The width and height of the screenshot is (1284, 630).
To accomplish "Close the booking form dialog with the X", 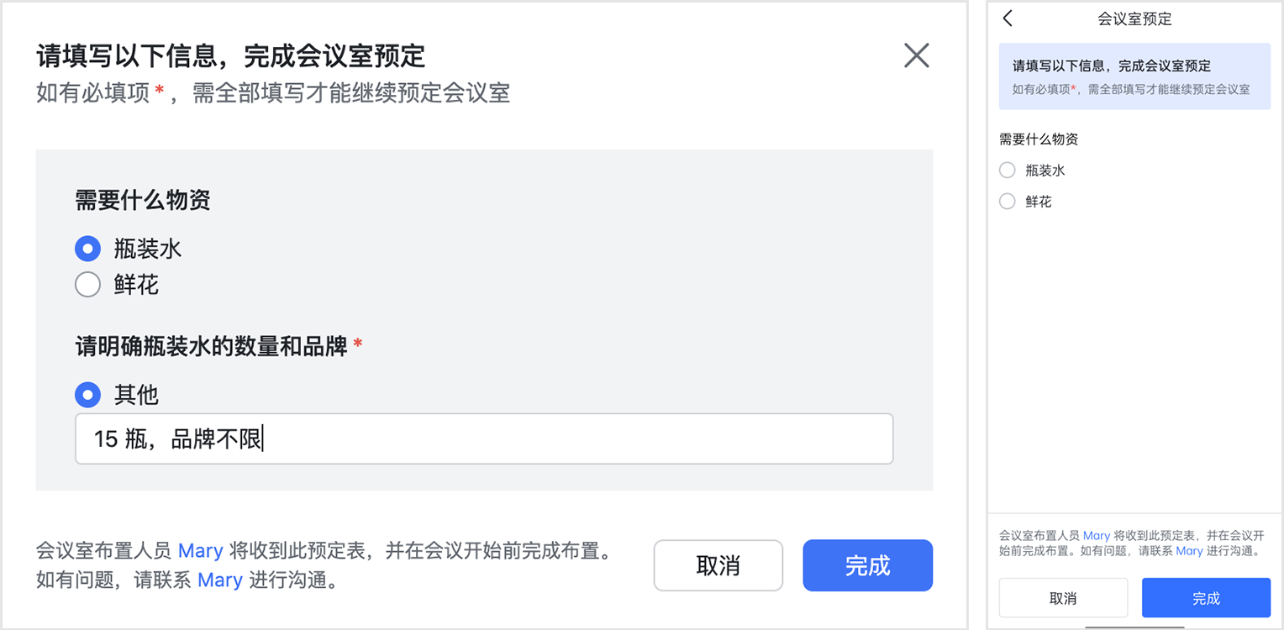I will [916, 55].
